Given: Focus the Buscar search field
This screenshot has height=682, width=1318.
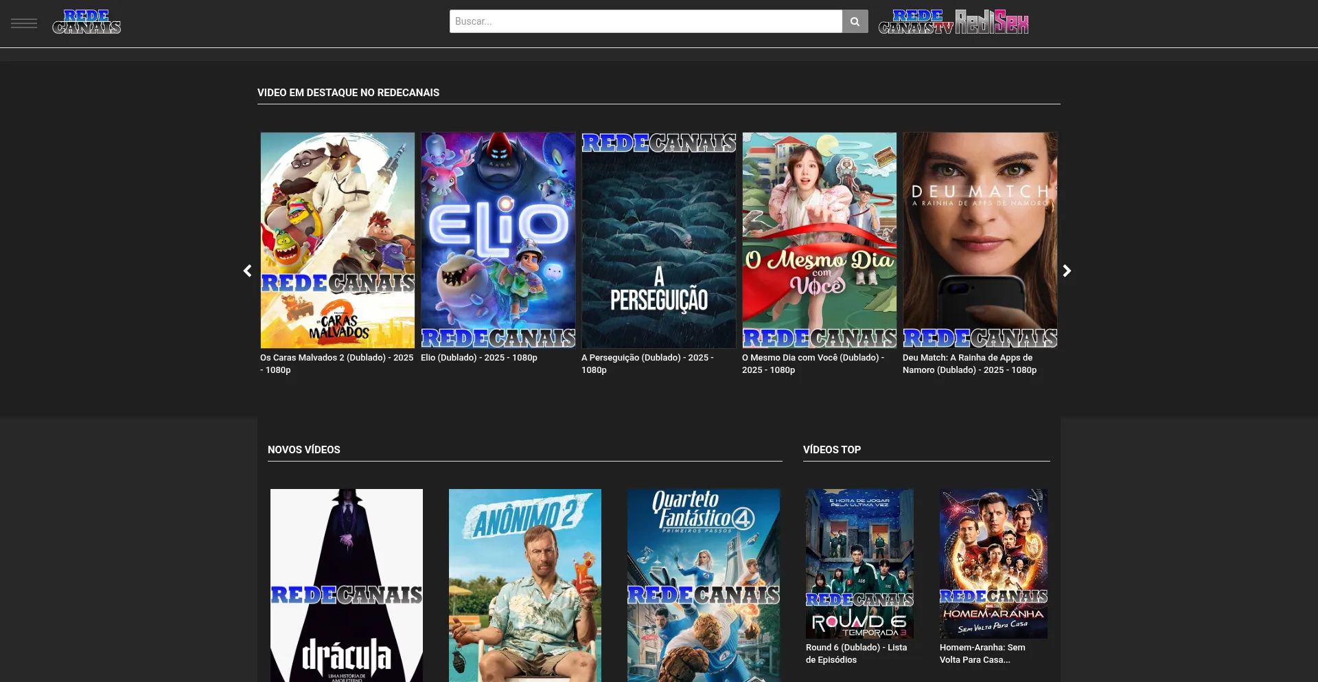Looking at the screenshot, I should [645, 21].
